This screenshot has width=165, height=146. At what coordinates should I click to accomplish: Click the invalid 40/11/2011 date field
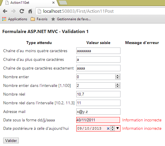point(98,120)
